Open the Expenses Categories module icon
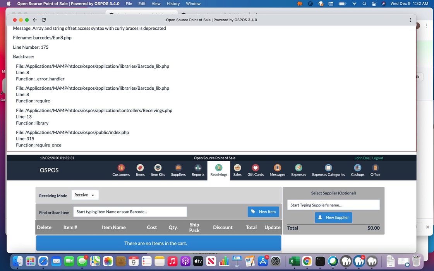 tap(328, 170)
